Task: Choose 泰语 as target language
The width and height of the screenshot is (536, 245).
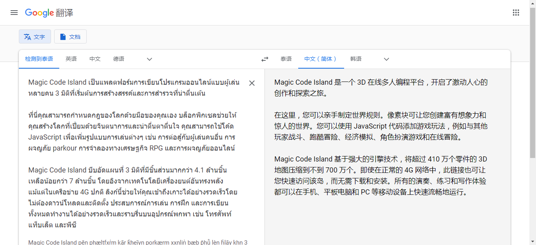Action: 286,59
